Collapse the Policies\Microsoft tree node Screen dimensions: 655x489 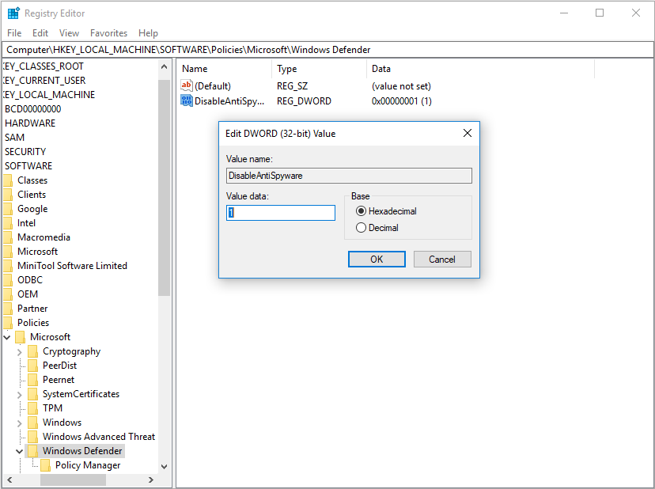7,337
